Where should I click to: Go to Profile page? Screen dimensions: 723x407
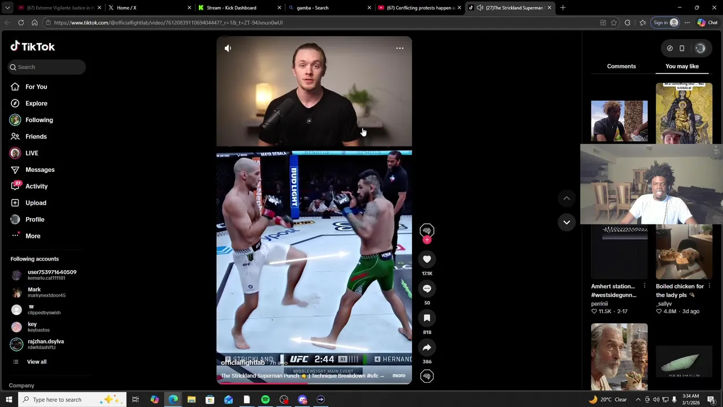click(34, 219)
